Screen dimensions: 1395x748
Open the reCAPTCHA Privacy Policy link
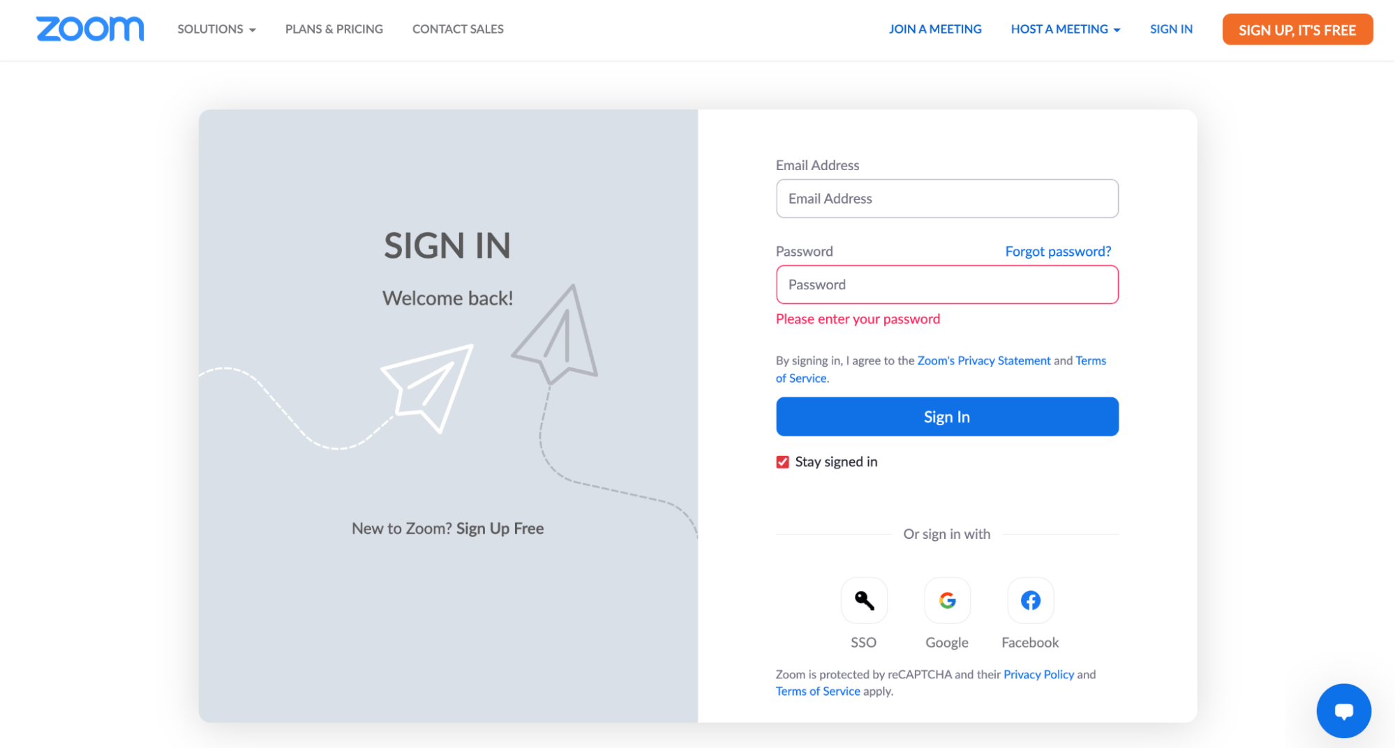[1038, 674]
